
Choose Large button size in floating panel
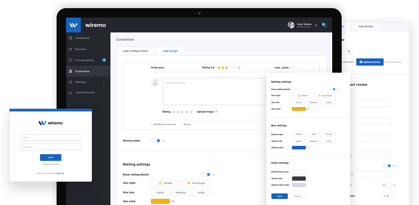point(329,141)
